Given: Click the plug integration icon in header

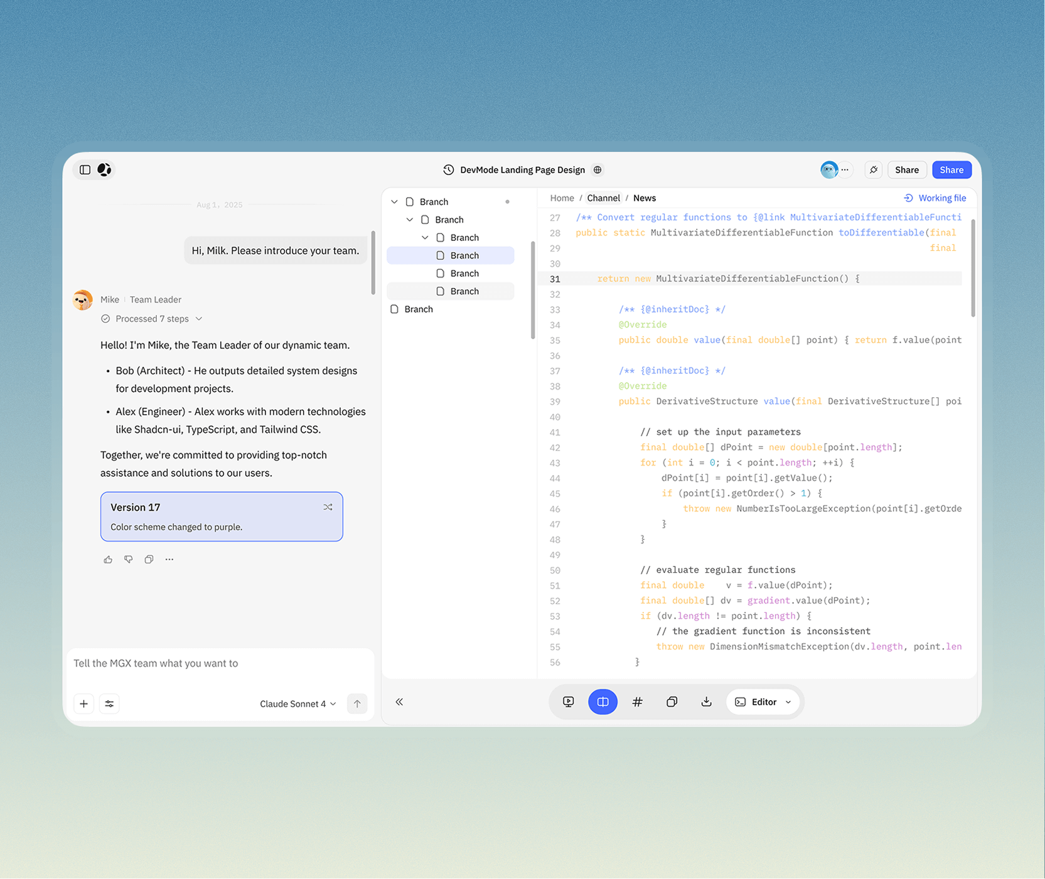Looking at the screenshot, I should tap(874, 169).
